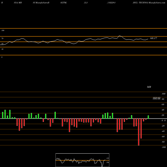Click the SI(TM) header label
Screen dimensions: 167x167
coord(63,3)
